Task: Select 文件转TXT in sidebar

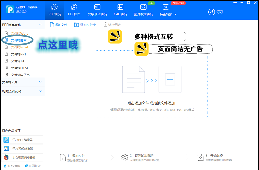Action: (18, 61)
